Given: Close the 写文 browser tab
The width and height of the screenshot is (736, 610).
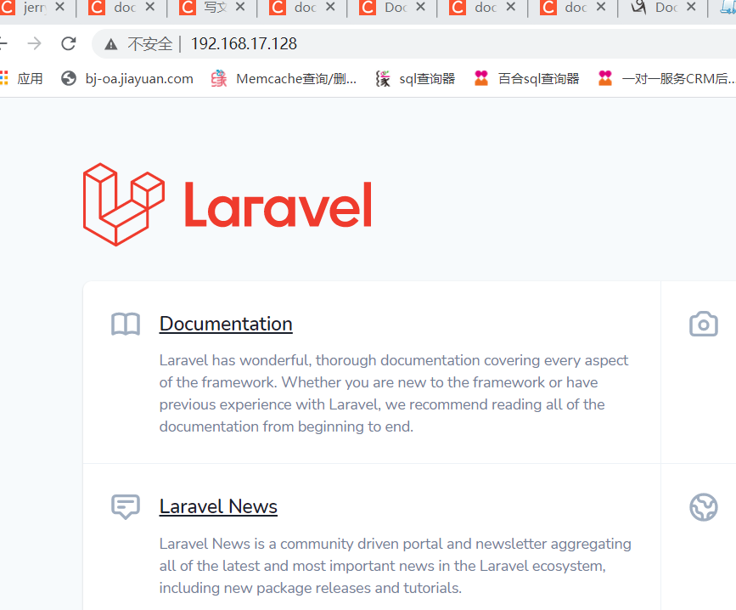Looking at the screenshot, I should coord(240,7).
